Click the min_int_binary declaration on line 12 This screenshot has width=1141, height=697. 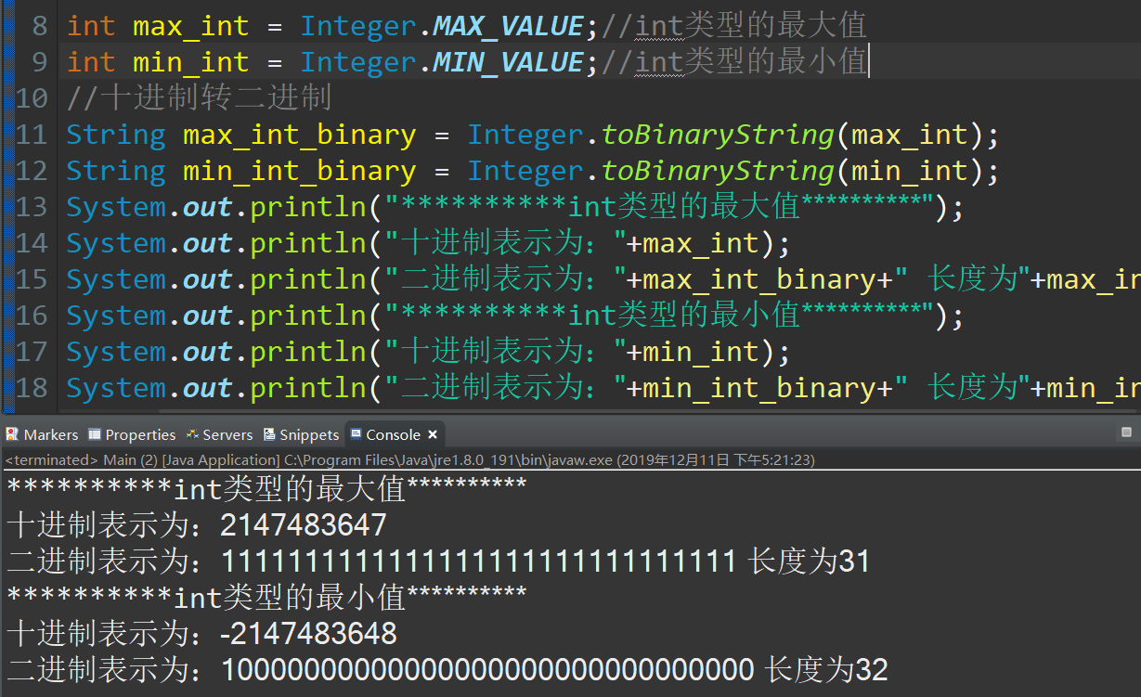[x=299, y=171]
